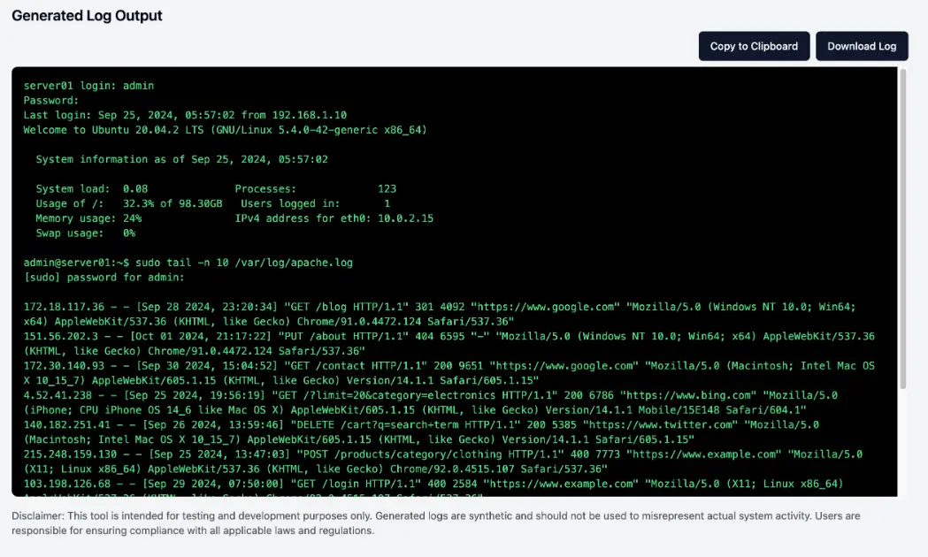Click the "server01 login: admin" line
The height and width of the screenshot is (557, 928).
(x=88, y=86)
